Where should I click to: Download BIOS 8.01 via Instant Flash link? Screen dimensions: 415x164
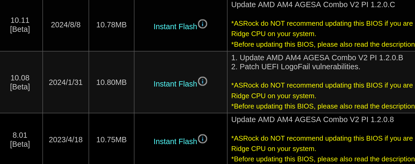click(x=175, y=141)
